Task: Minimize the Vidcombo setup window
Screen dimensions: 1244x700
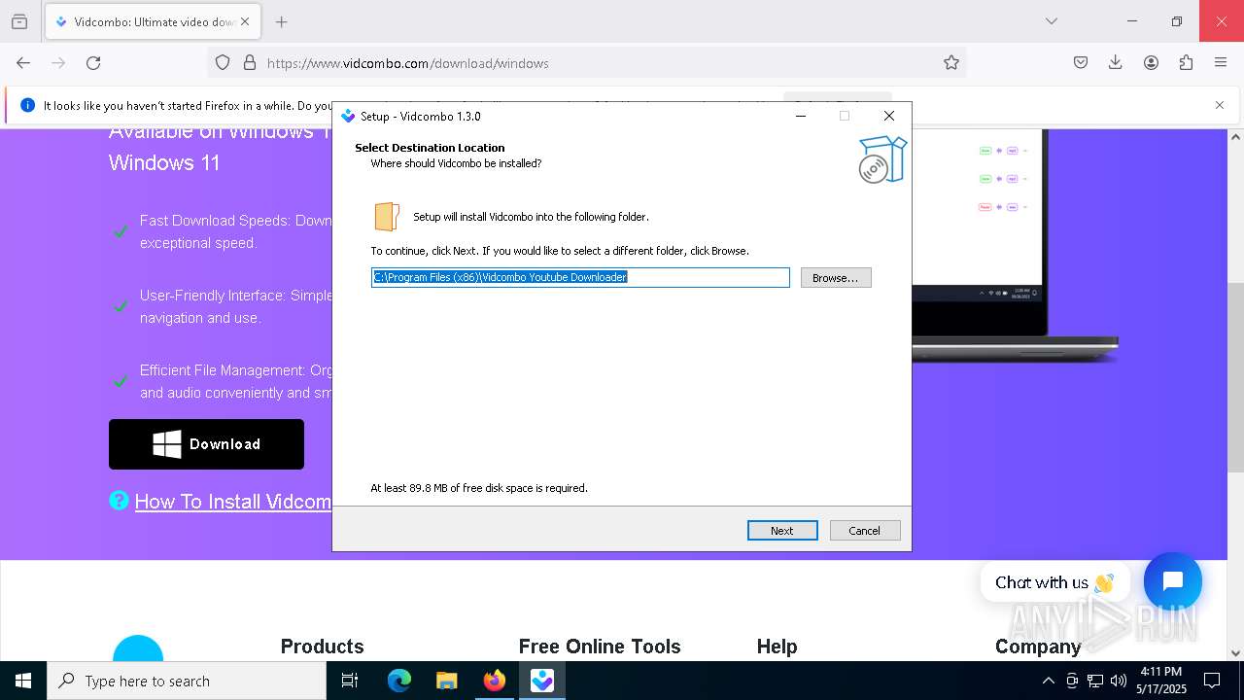Action: [x=801, y=116]
